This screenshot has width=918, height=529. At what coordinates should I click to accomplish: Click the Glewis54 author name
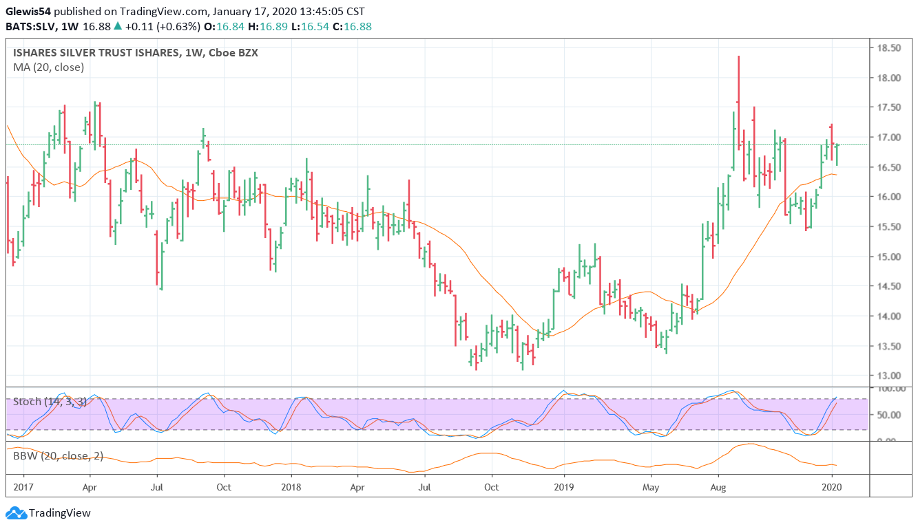coord(28,12)
